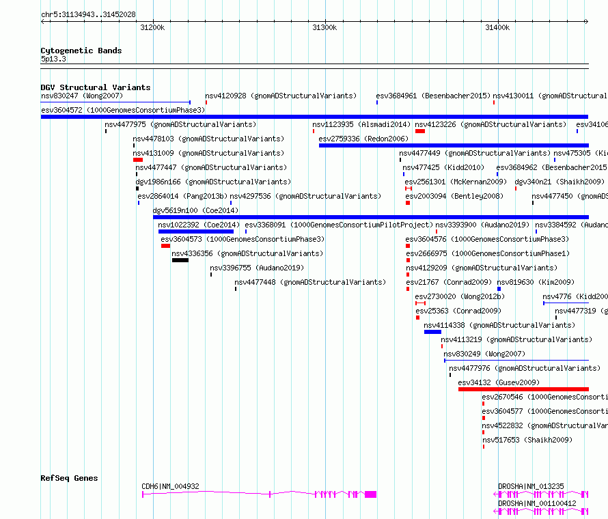Click the 31300k ruler tick label

[324, 27]
